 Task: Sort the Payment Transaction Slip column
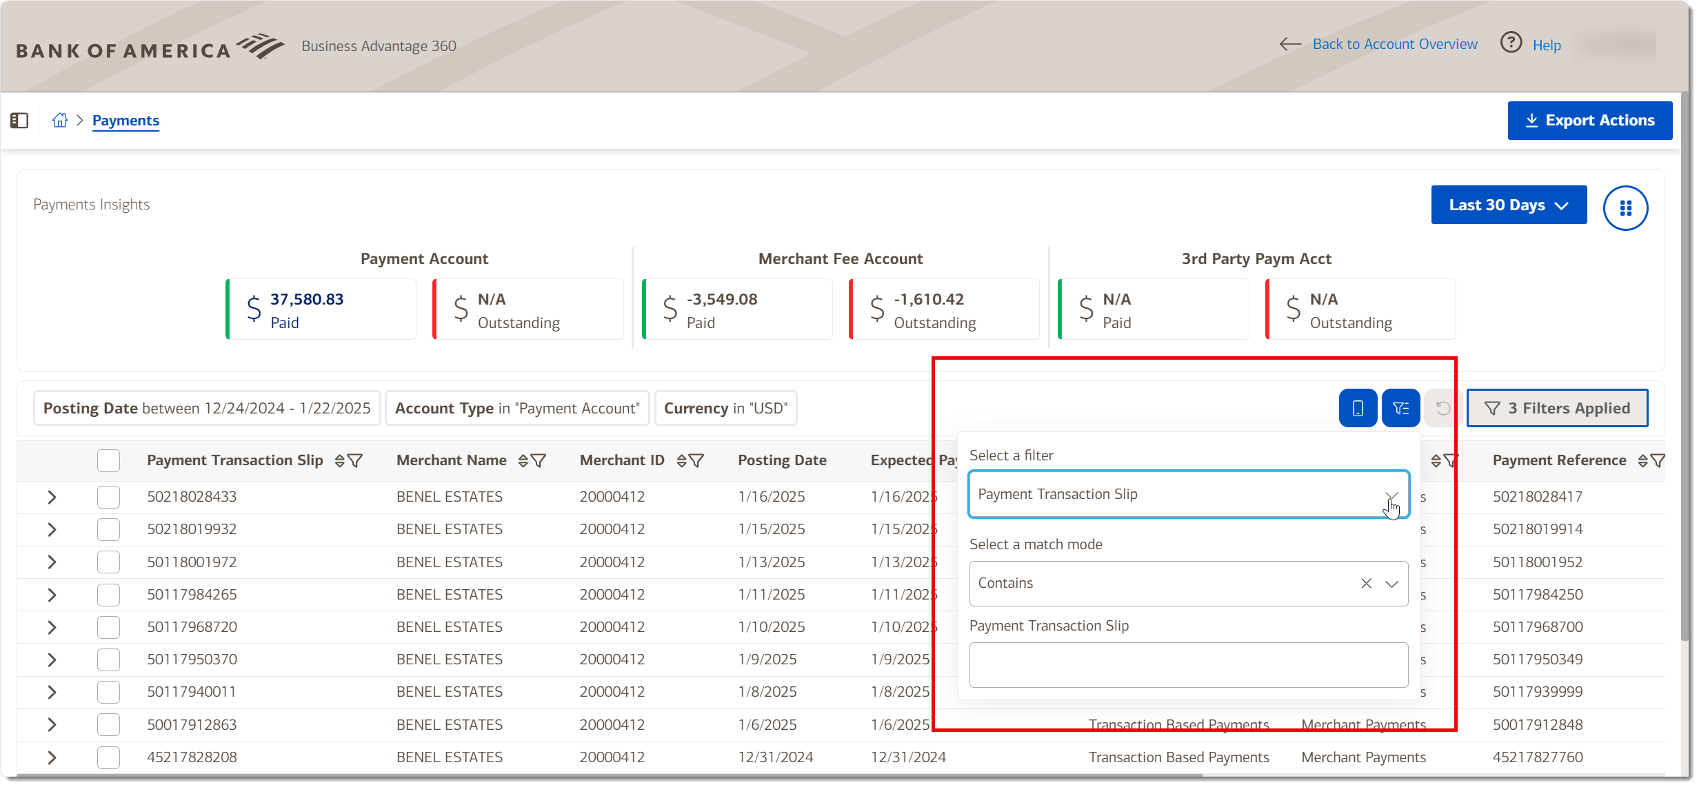tap(339, 461)
